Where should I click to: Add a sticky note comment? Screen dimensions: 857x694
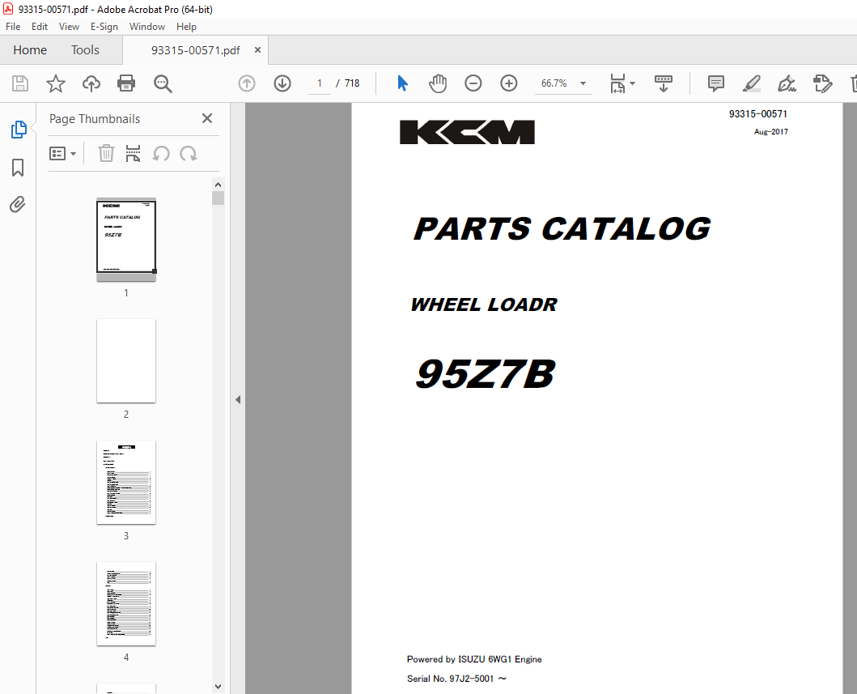pos(715,83)
